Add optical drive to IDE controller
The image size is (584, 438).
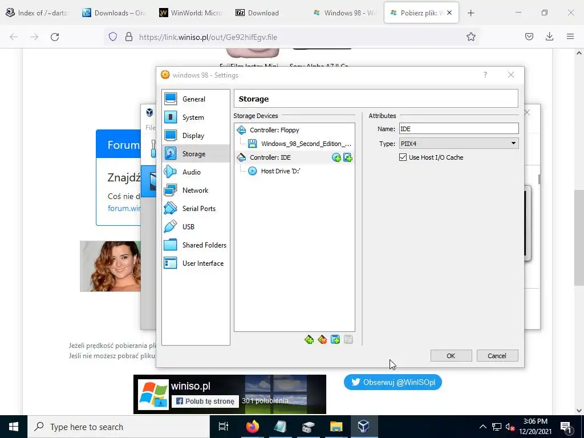336,157
